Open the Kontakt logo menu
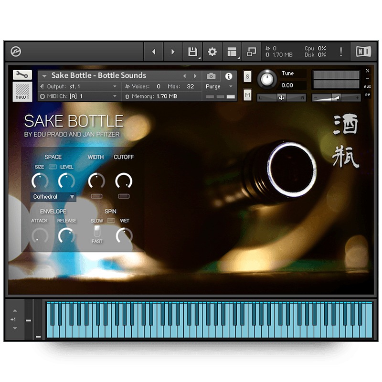The width and height of the screenshot is (382, 382). (x=16, y=52)
